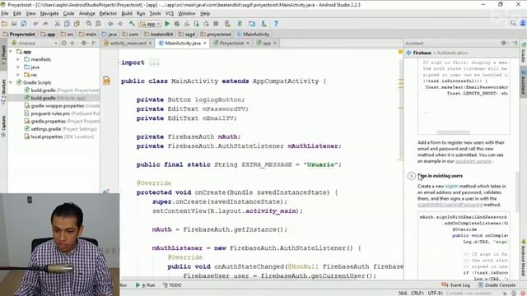Open the Gradle side tool window
527x296 pixels.
(x=524, y=52)
